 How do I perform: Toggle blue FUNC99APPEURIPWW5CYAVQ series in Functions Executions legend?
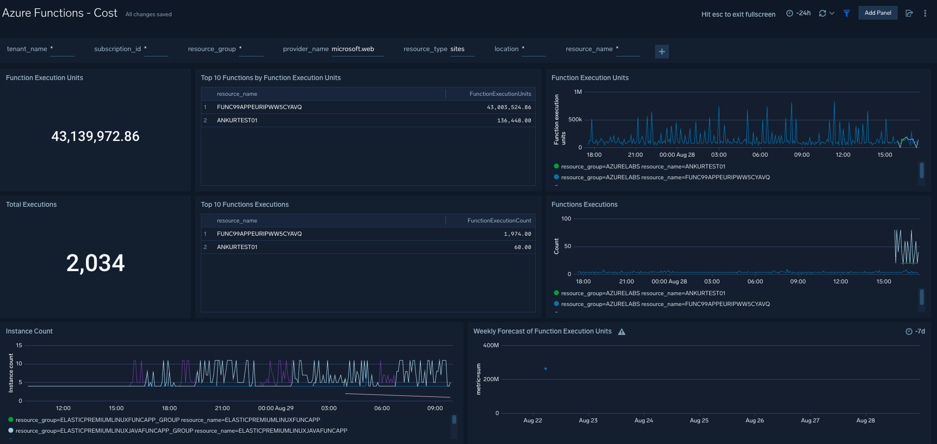(x=661, y=304)
